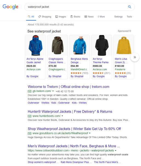Click the blue search magnifier icon
The image size is (141, 166).
130,7
